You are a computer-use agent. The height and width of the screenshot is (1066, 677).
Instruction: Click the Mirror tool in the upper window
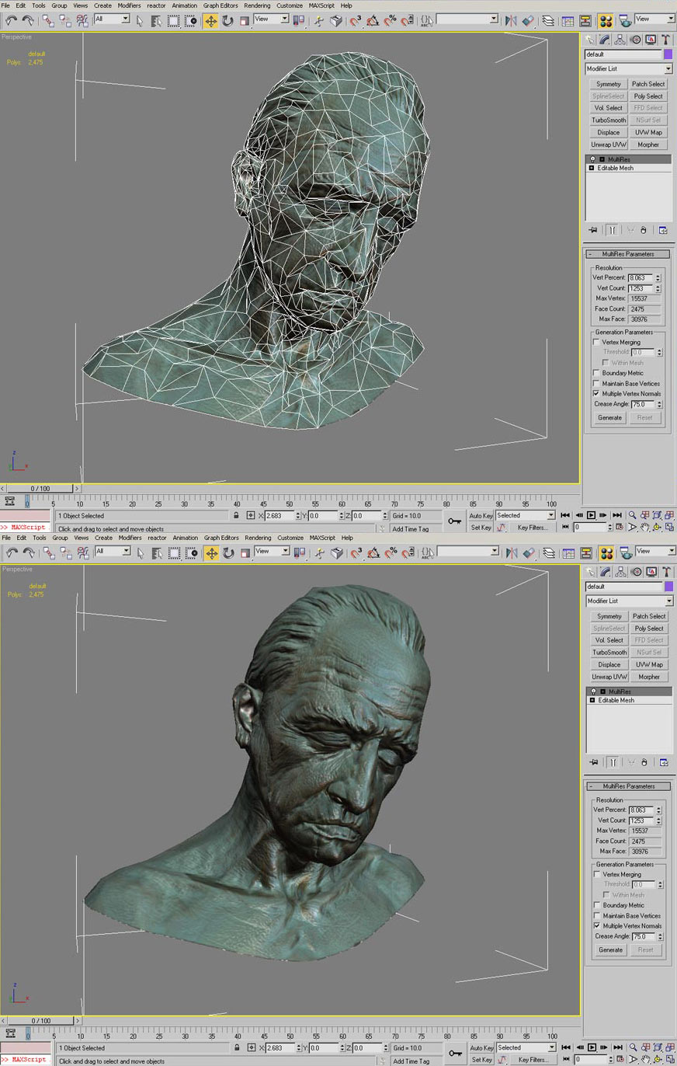coord(510,21)
